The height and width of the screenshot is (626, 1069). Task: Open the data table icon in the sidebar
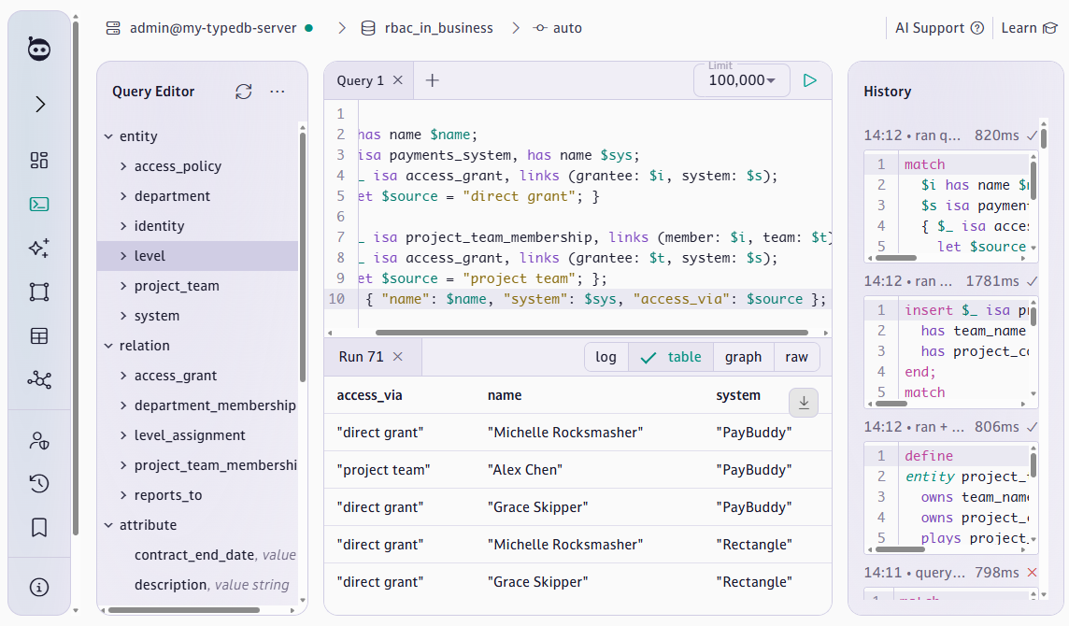pyautogui.click(x=39, y=335)
